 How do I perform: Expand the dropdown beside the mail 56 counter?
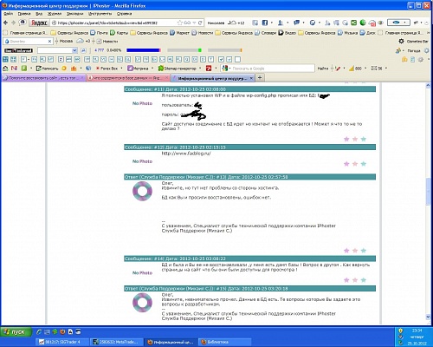(386, 69)
